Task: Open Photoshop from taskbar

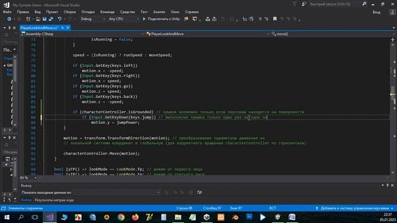Action: [x=249, y=217]
